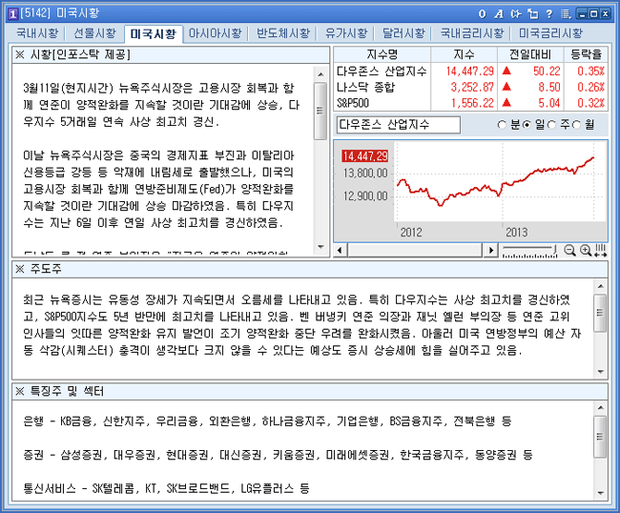Screen dimensions: 620x513
Task: Select the S&P500 index row
Action: (382, 102)
